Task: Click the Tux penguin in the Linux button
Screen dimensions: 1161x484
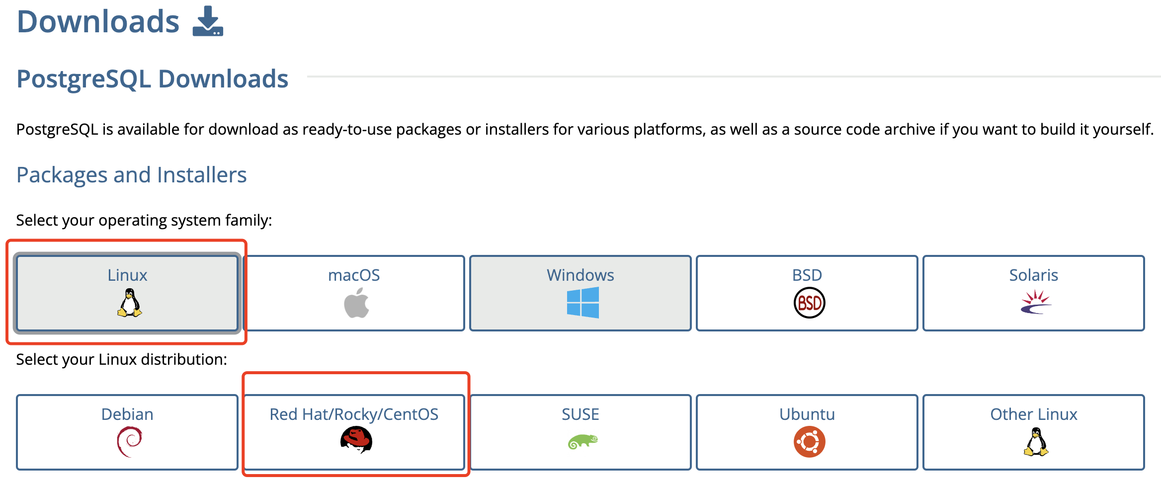Action: tap(129, 303)
